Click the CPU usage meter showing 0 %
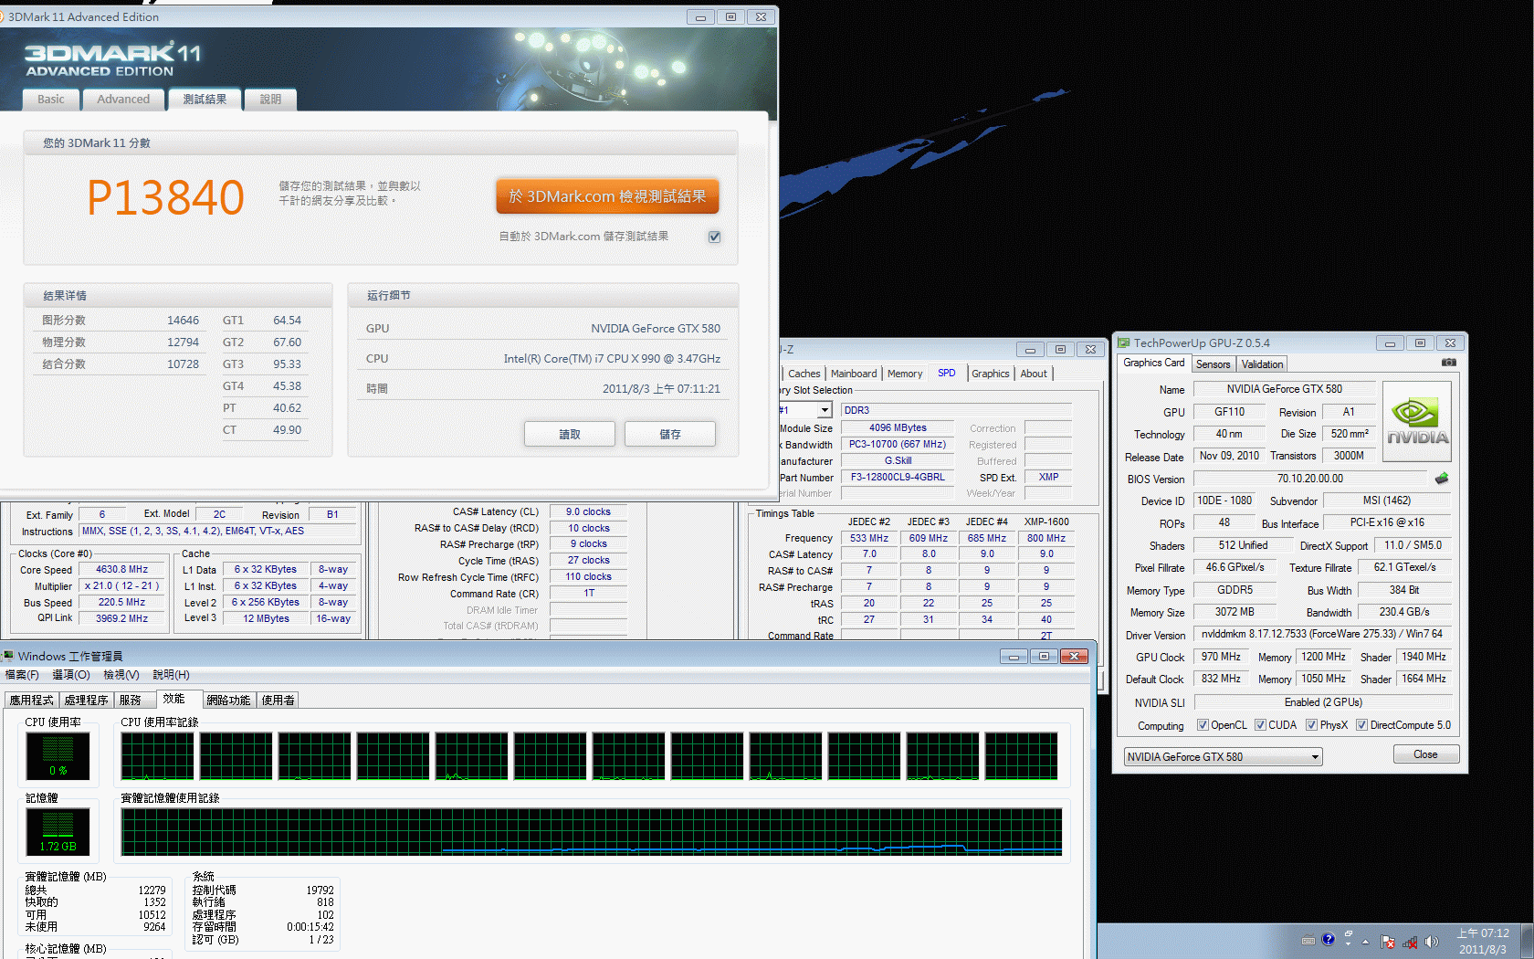The width and height of the screenshot is (1534, 959). tap(58, 755)
